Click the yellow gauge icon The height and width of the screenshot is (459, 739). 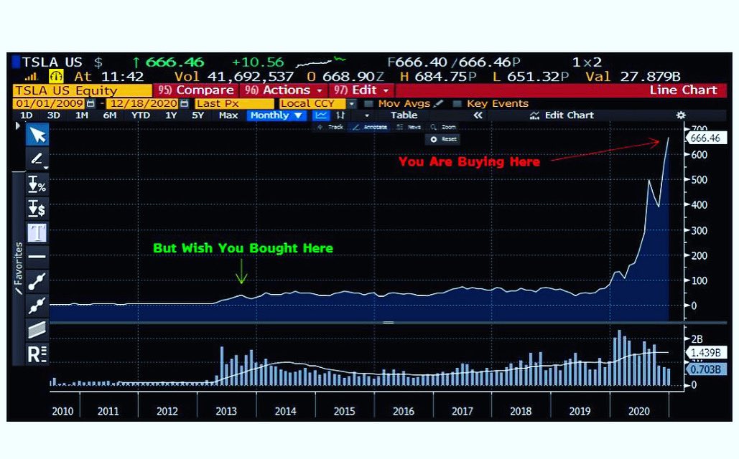tap(56, 76)
